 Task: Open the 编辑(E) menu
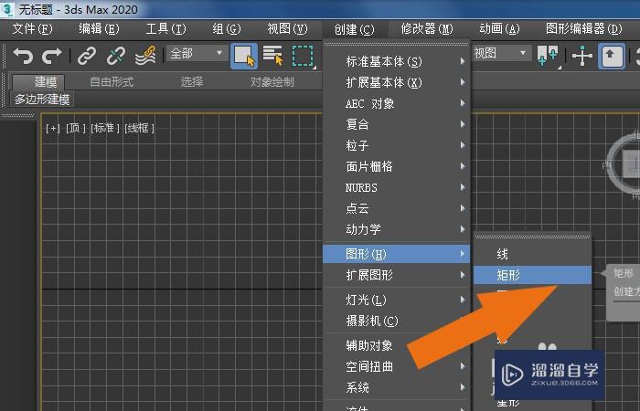99,29
